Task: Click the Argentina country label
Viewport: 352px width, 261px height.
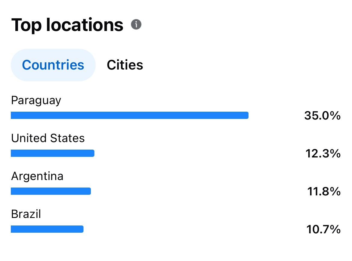Action: pos(37,176)
